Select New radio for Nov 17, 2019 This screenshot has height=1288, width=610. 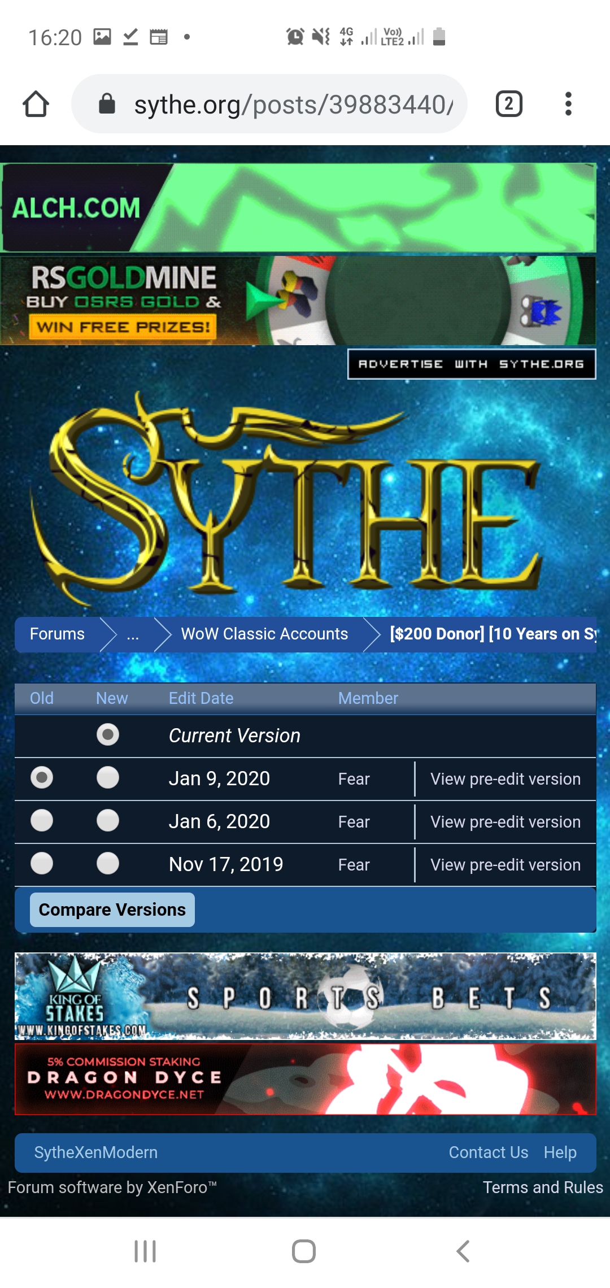click(108, 864)
